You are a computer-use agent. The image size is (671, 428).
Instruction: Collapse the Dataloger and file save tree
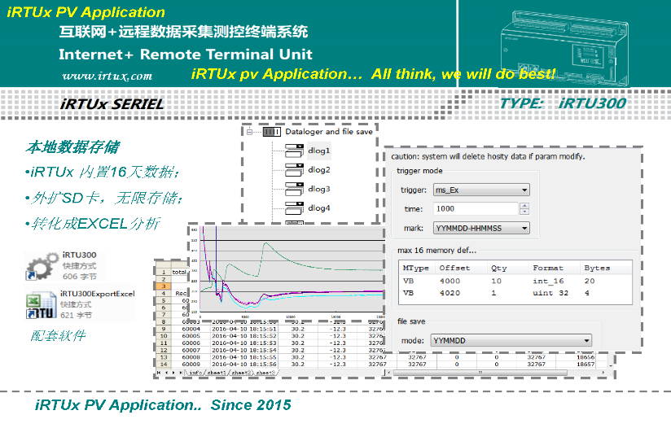(x=249, y=131)
